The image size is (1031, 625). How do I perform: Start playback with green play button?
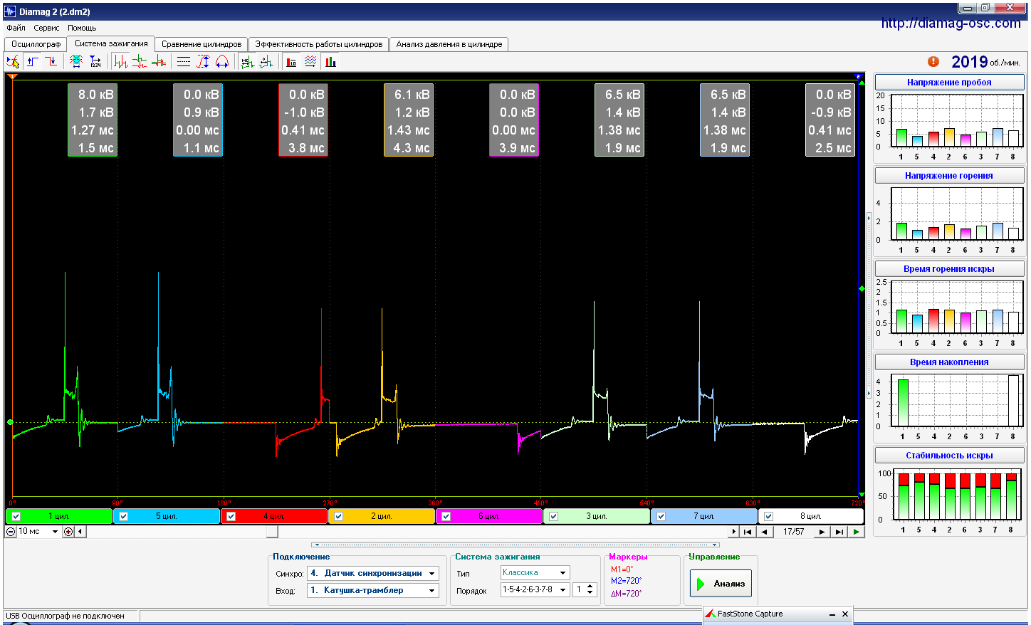tap(857, 532)
